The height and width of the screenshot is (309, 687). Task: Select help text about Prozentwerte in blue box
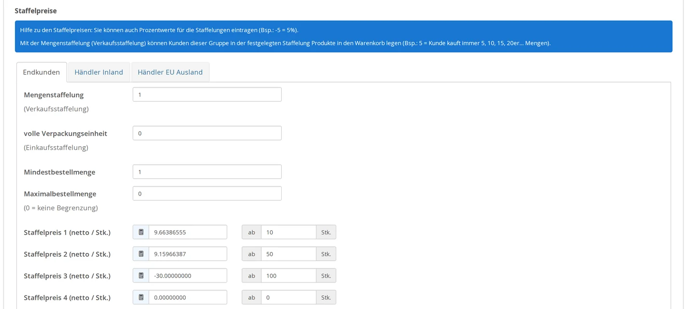pyautogui.click(x=159, y=30)
